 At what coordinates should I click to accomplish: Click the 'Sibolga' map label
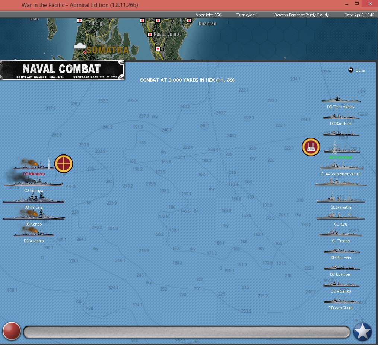(x=97, y=23)
